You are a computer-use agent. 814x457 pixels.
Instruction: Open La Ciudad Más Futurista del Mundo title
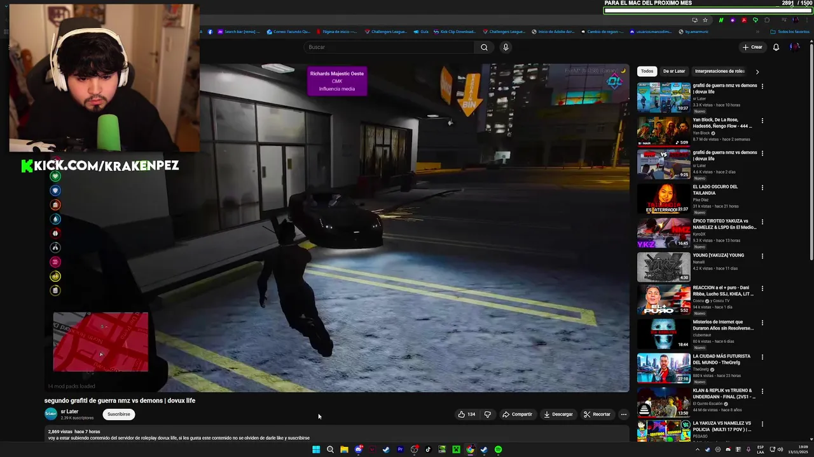coord(722,359)
